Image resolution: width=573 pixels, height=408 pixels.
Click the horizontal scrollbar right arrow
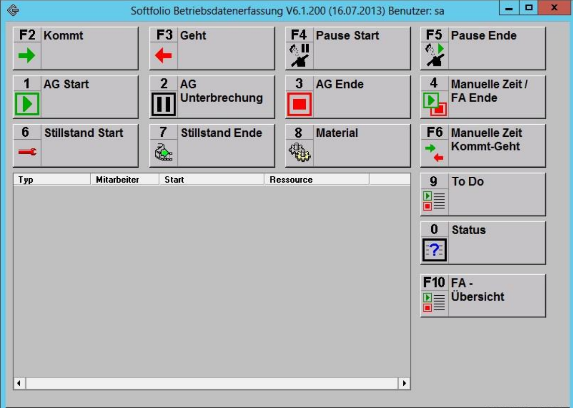(404, 383)
